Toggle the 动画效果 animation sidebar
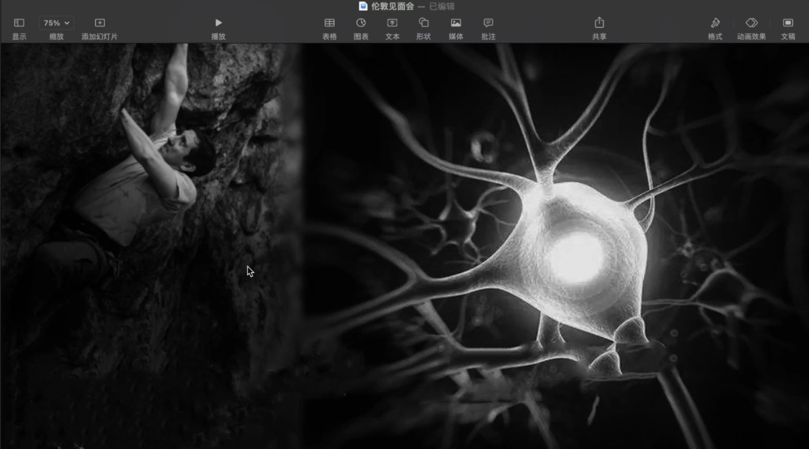The height and width of the screenshot is (449, 809). pos(751,23)
